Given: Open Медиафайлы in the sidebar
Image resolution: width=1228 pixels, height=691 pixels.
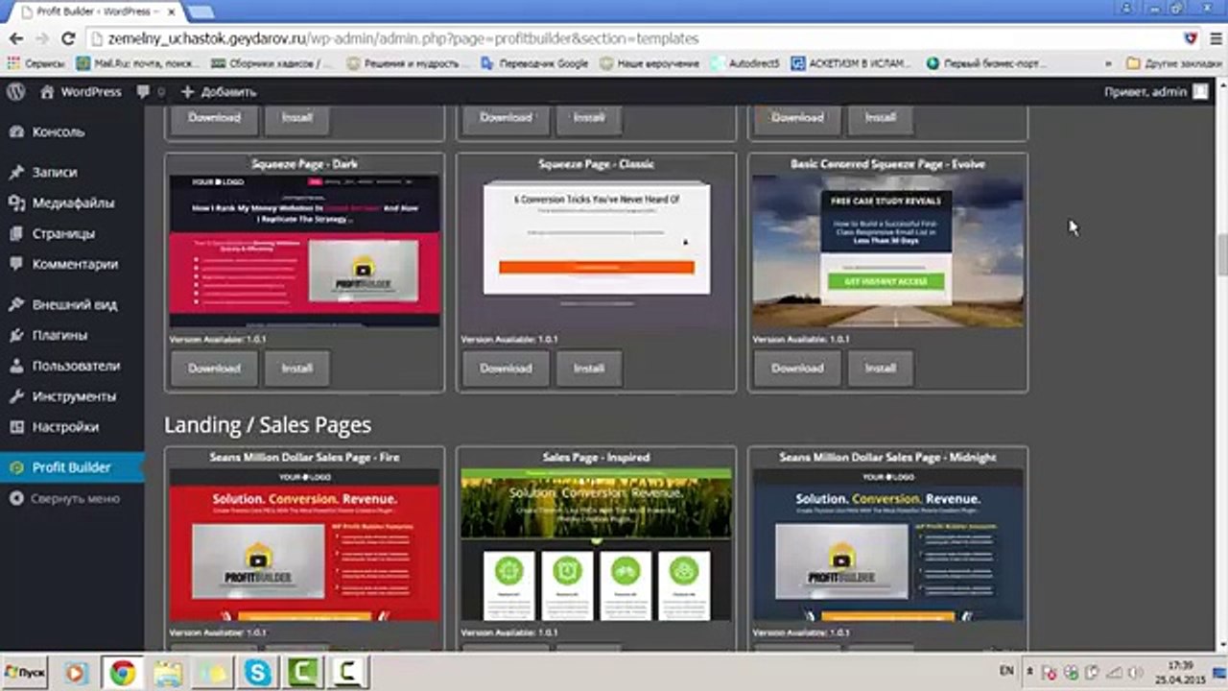Looking at the screenshot, I should (72, 203).
